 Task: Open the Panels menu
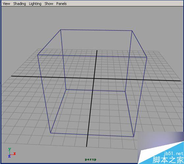coord(61,4)
